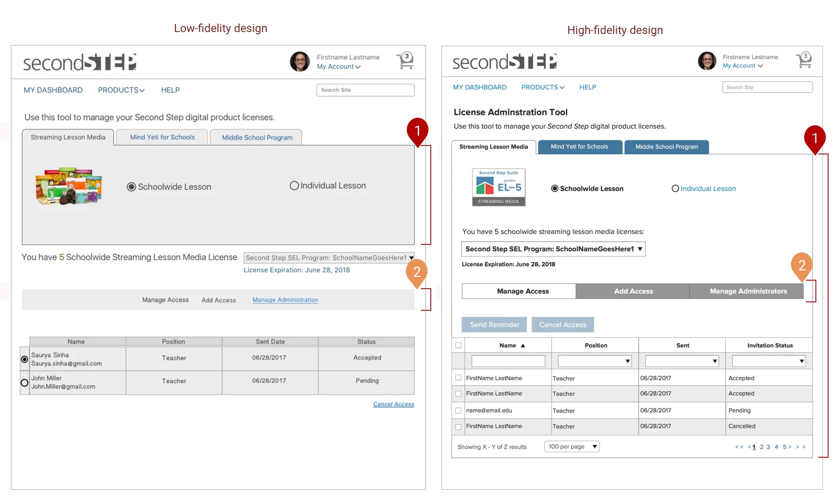This screenshot has width=838, height=502.
Task: Open MY DASHBOARD in high-fidelity design
Action: coord(480,87)
